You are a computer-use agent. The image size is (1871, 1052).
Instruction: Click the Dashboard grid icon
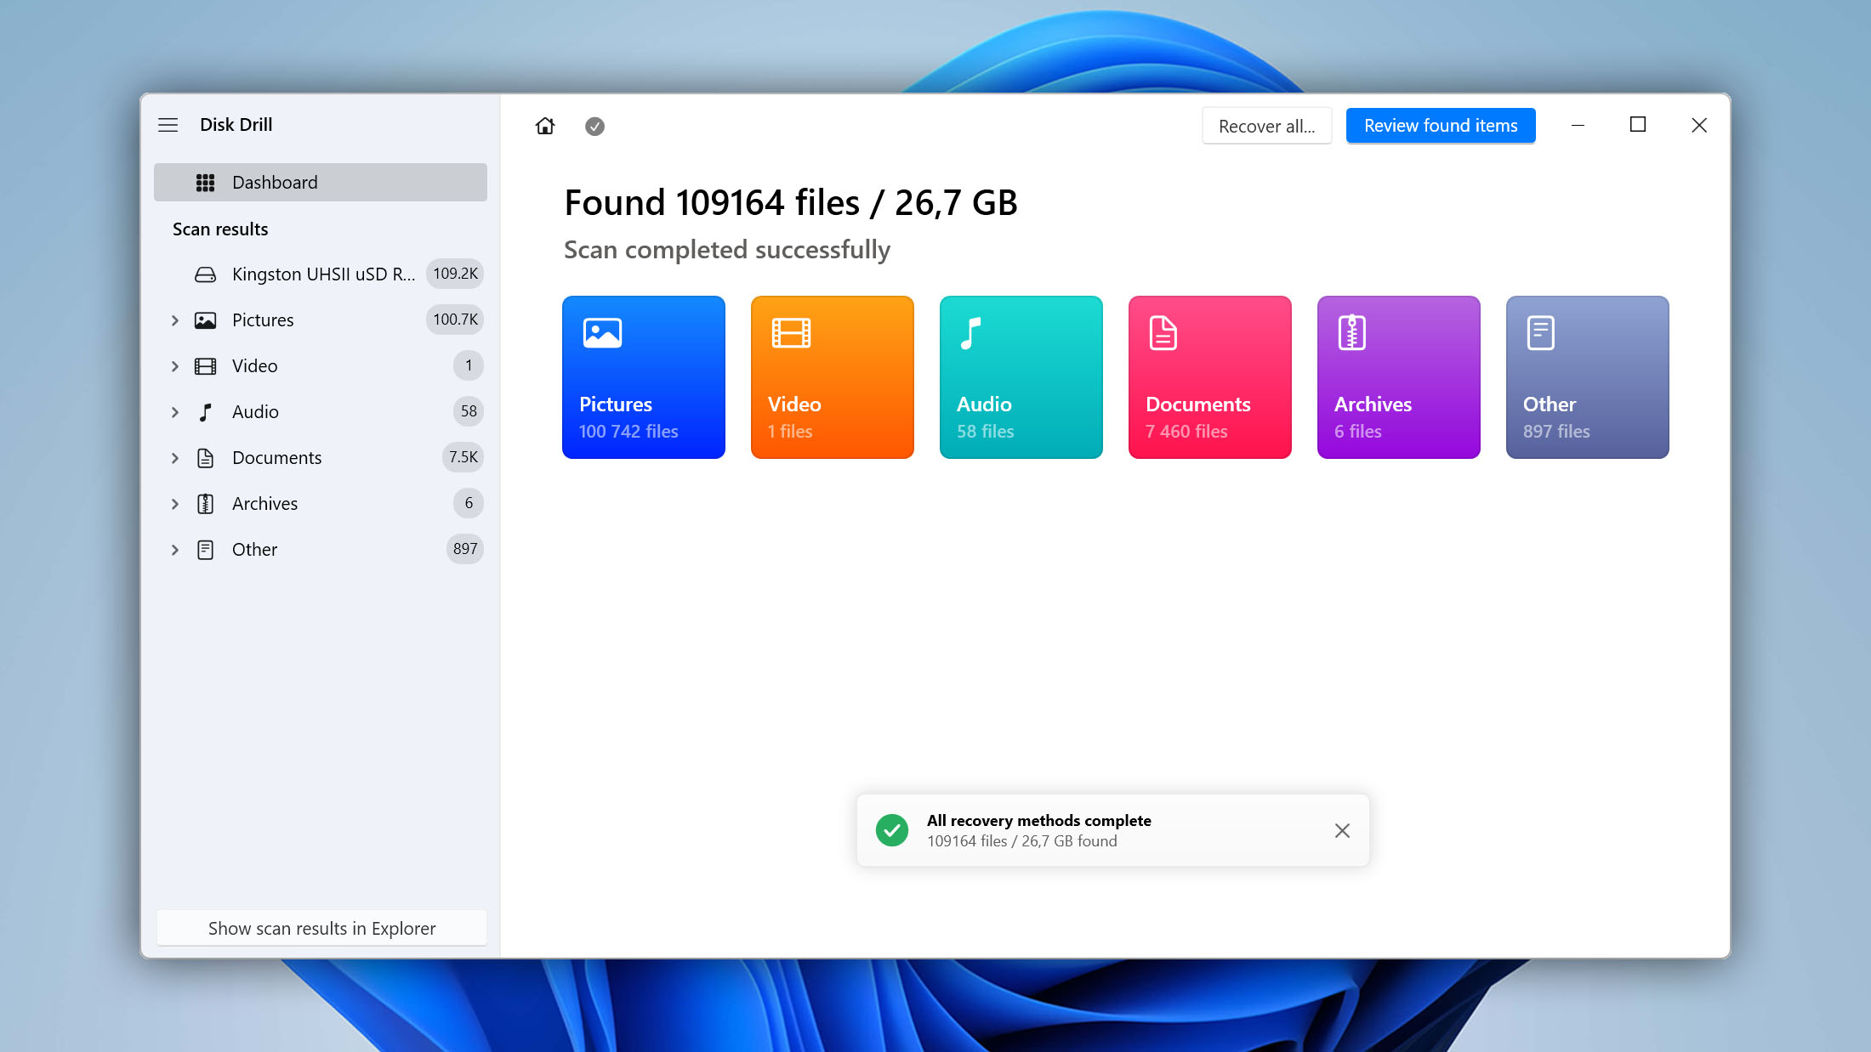(x=205, y=183)
